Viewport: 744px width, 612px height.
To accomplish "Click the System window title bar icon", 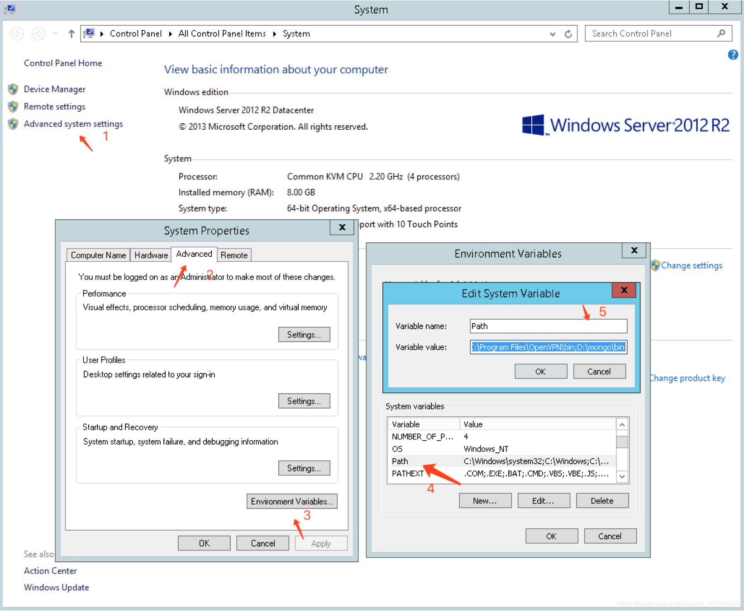I will point(10,9).
